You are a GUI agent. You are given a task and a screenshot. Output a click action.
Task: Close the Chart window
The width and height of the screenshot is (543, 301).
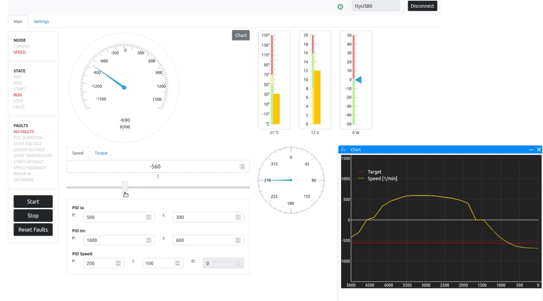point(539,150)
